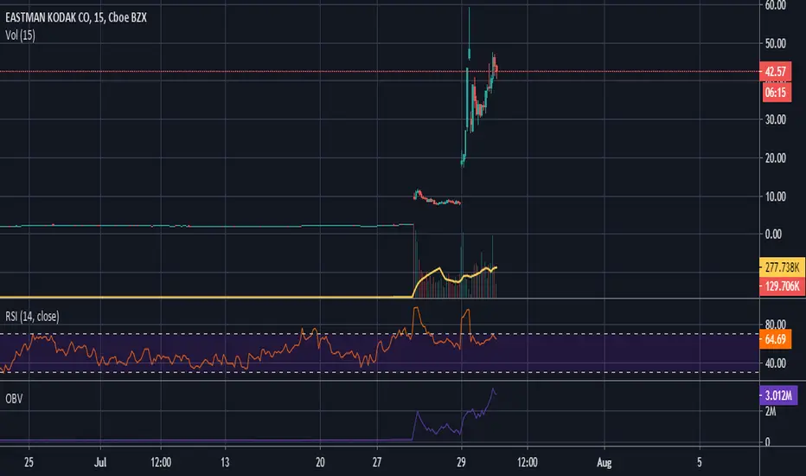
Task: Click the current price label 42.57
Action: (x=775, y=72)
